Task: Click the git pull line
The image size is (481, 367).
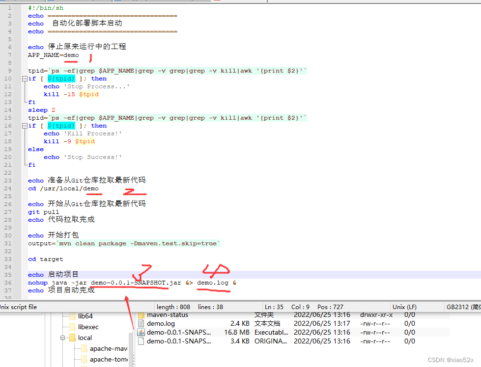Action: coord(44,212)
